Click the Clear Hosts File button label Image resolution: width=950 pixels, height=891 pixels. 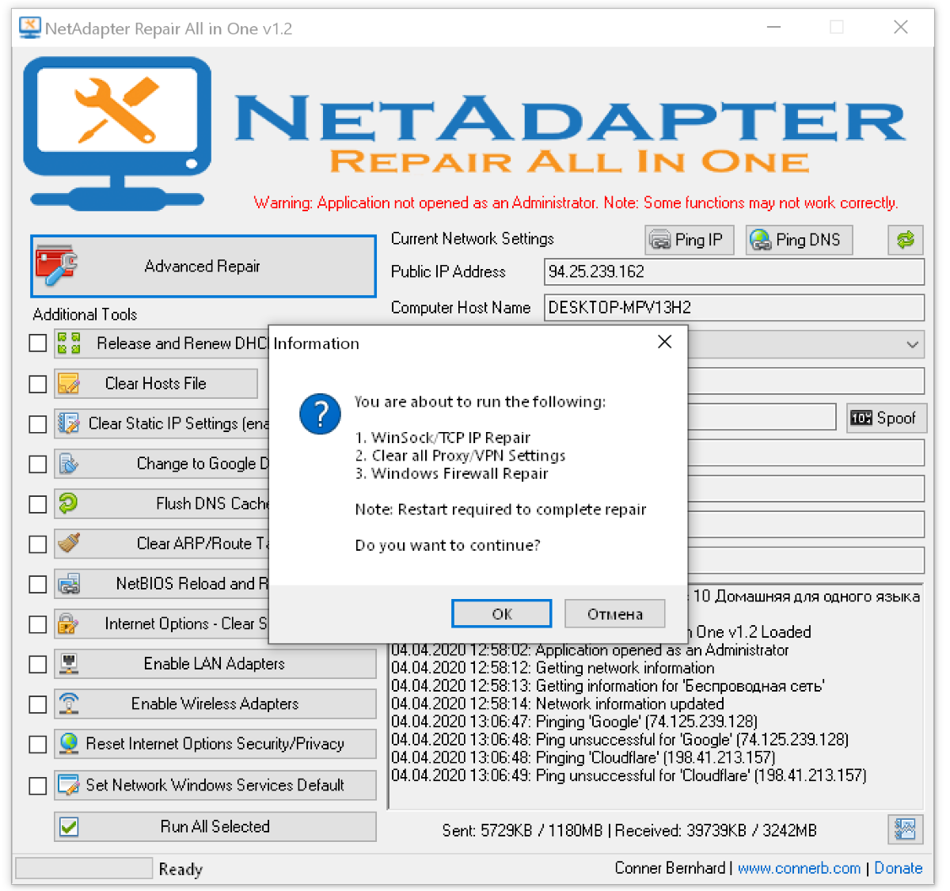click(155, 384)
